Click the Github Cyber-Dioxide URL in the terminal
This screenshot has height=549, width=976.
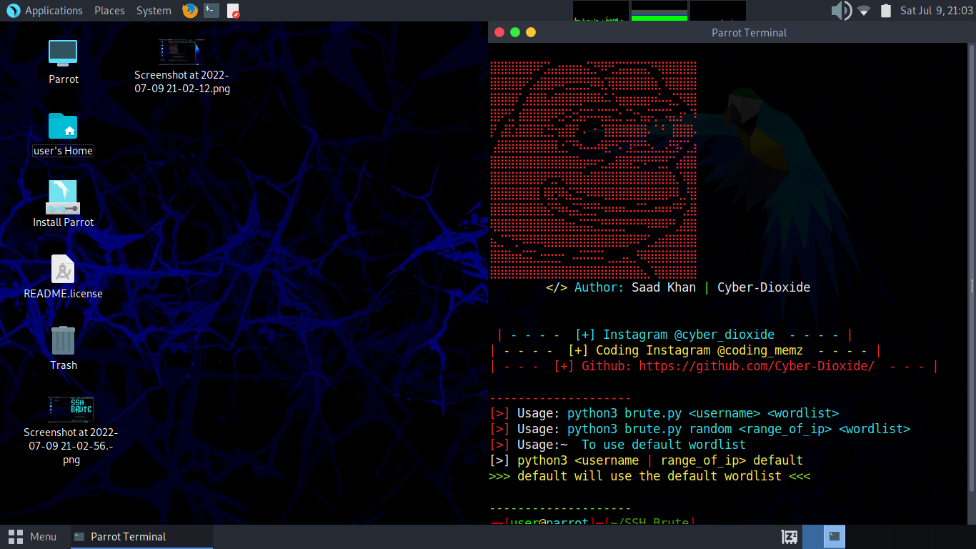pyautogui.click(x=757, y=366)
